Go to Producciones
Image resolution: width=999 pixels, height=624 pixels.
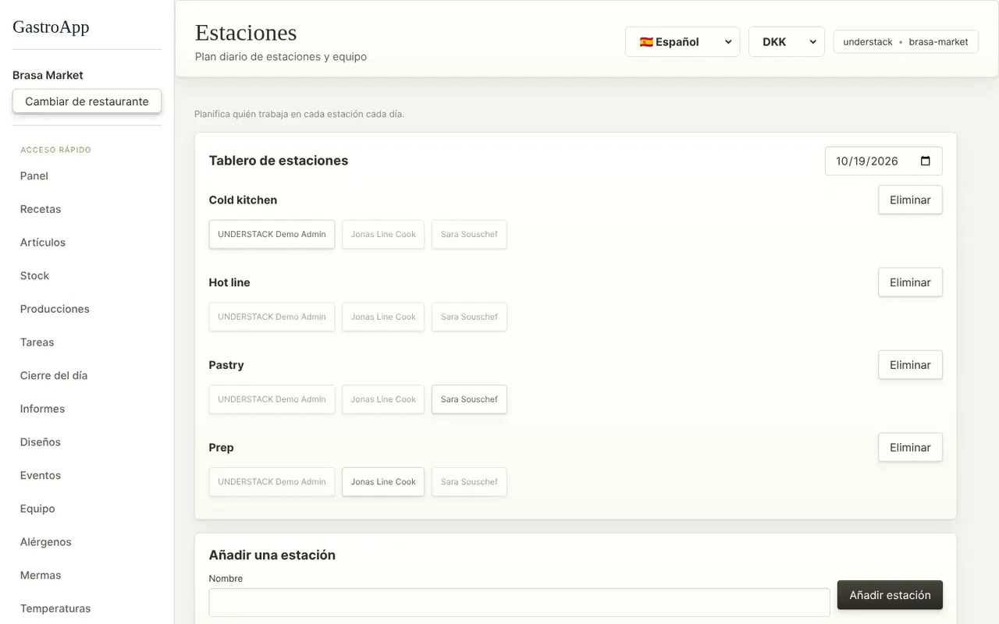55,309
